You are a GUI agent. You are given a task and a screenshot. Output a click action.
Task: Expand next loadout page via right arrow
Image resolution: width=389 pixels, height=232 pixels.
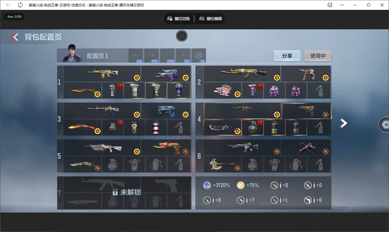click(x=344, y=123)
